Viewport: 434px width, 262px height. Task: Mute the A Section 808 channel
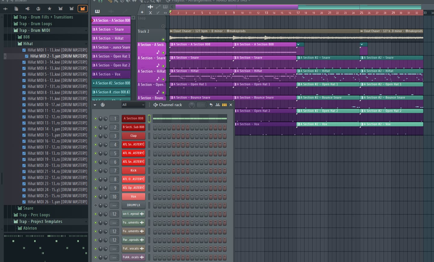point(96,119)
